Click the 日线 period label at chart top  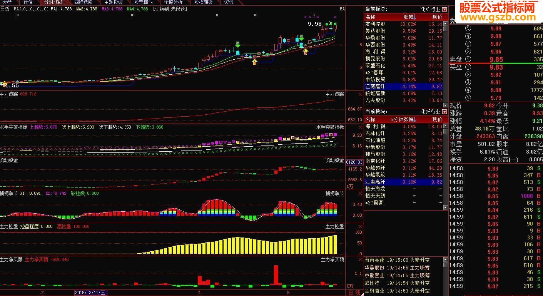[x=5, y=9]
